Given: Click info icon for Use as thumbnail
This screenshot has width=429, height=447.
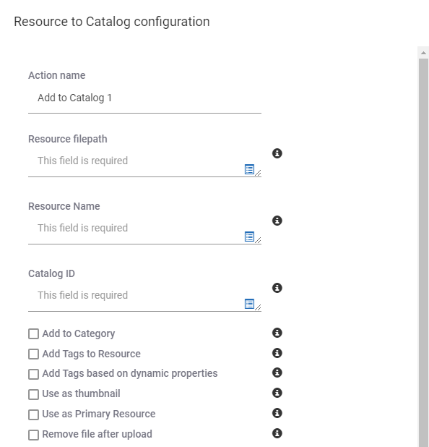Looking at the screenshot, I should tap(277, 393).
